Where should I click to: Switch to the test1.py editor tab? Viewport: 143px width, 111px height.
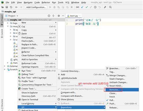[74, 16]
